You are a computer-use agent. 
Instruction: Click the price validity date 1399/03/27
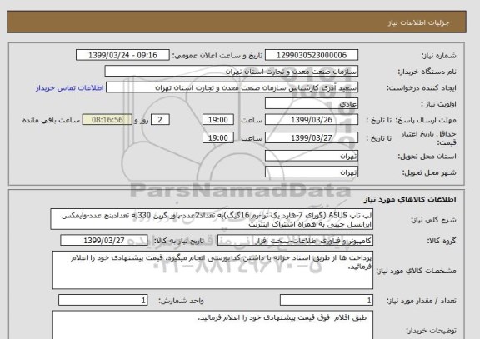coord(312,138)
